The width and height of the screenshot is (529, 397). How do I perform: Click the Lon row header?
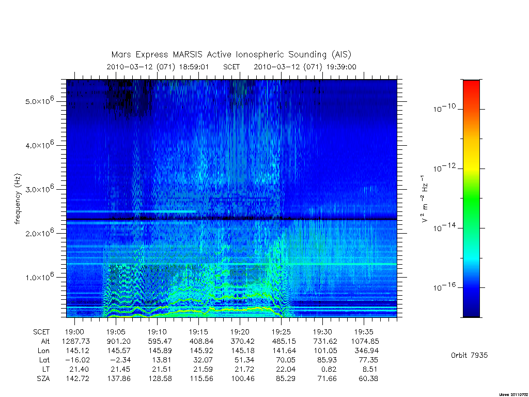[43, 351]
